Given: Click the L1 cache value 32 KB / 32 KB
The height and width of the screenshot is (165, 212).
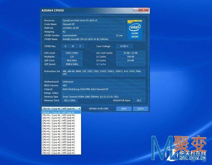Looking at the screenshot, I should 131,53.
